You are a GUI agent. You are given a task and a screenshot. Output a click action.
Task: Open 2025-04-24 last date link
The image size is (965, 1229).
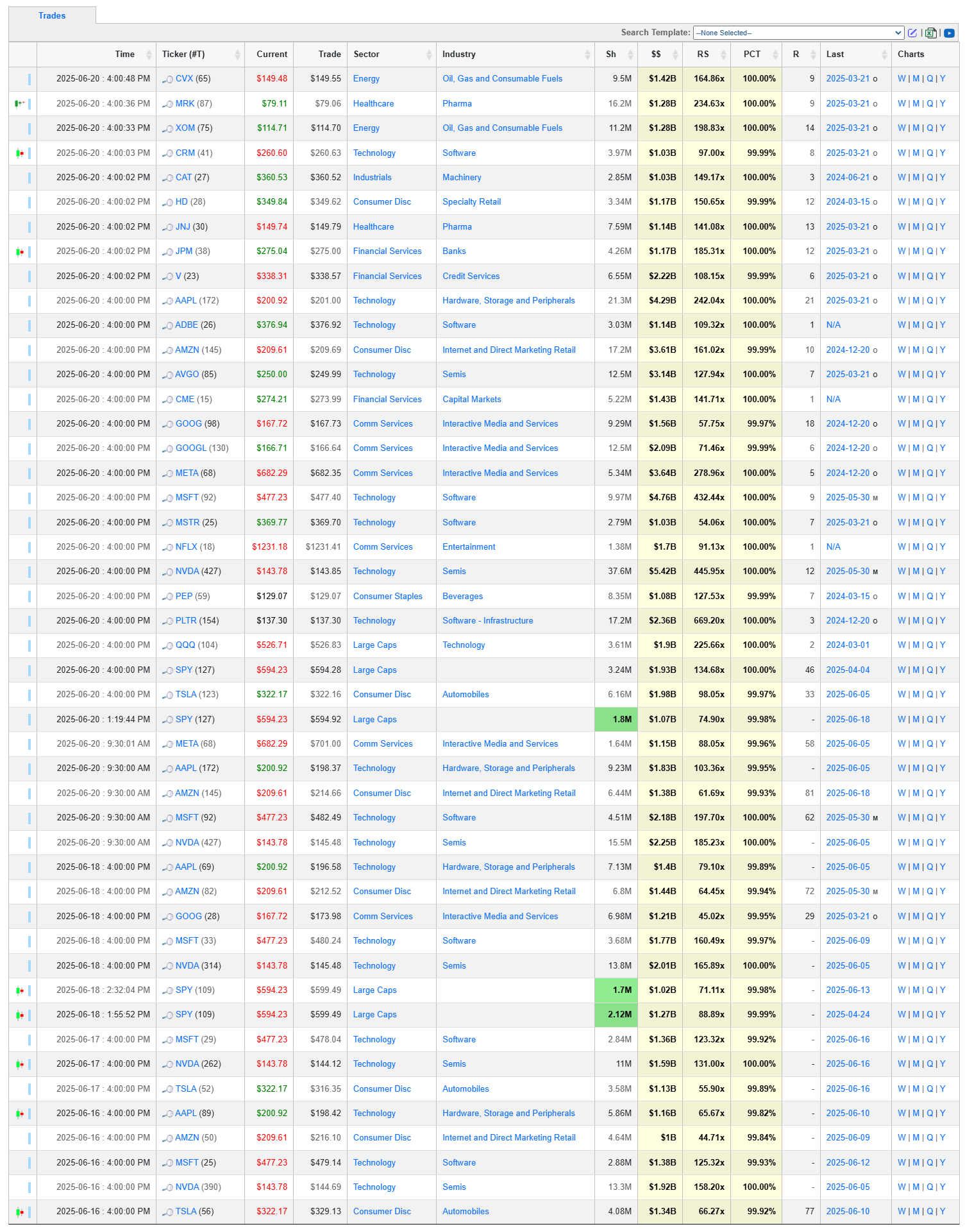(848, 1015)
